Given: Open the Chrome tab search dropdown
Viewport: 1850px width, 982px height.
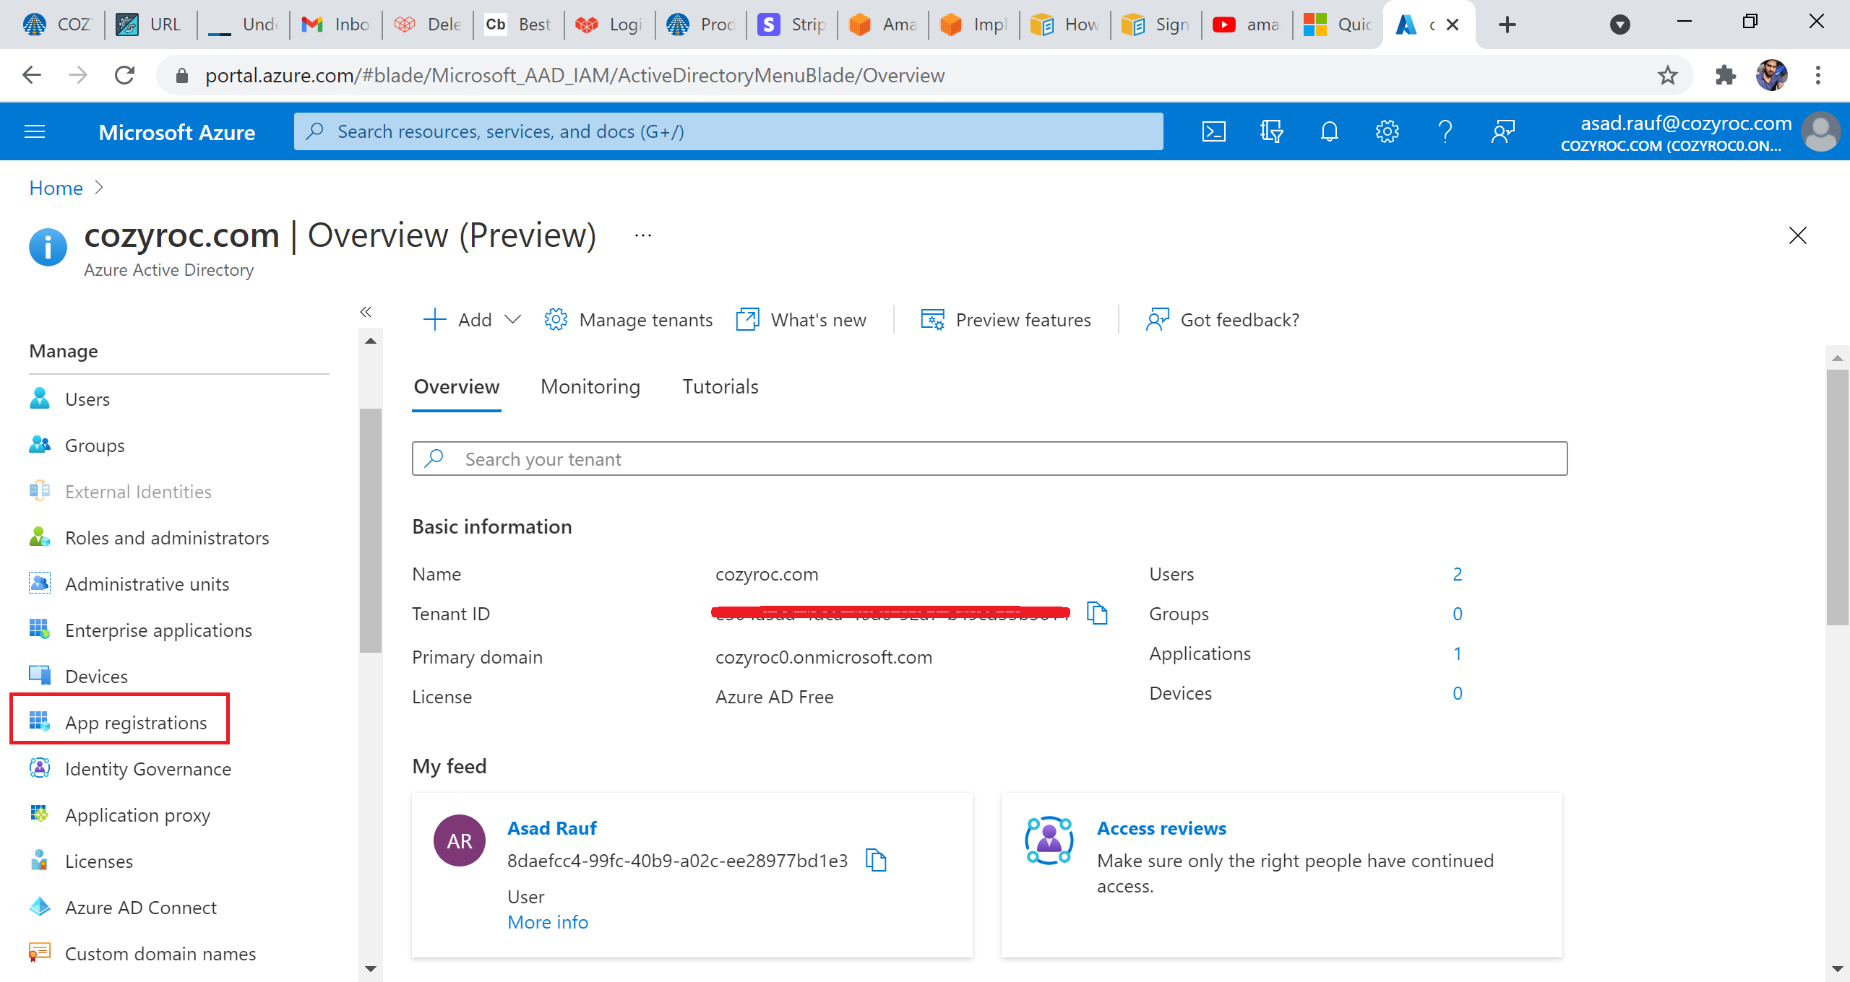Looking at the screenshot, I should [1620, 25].
